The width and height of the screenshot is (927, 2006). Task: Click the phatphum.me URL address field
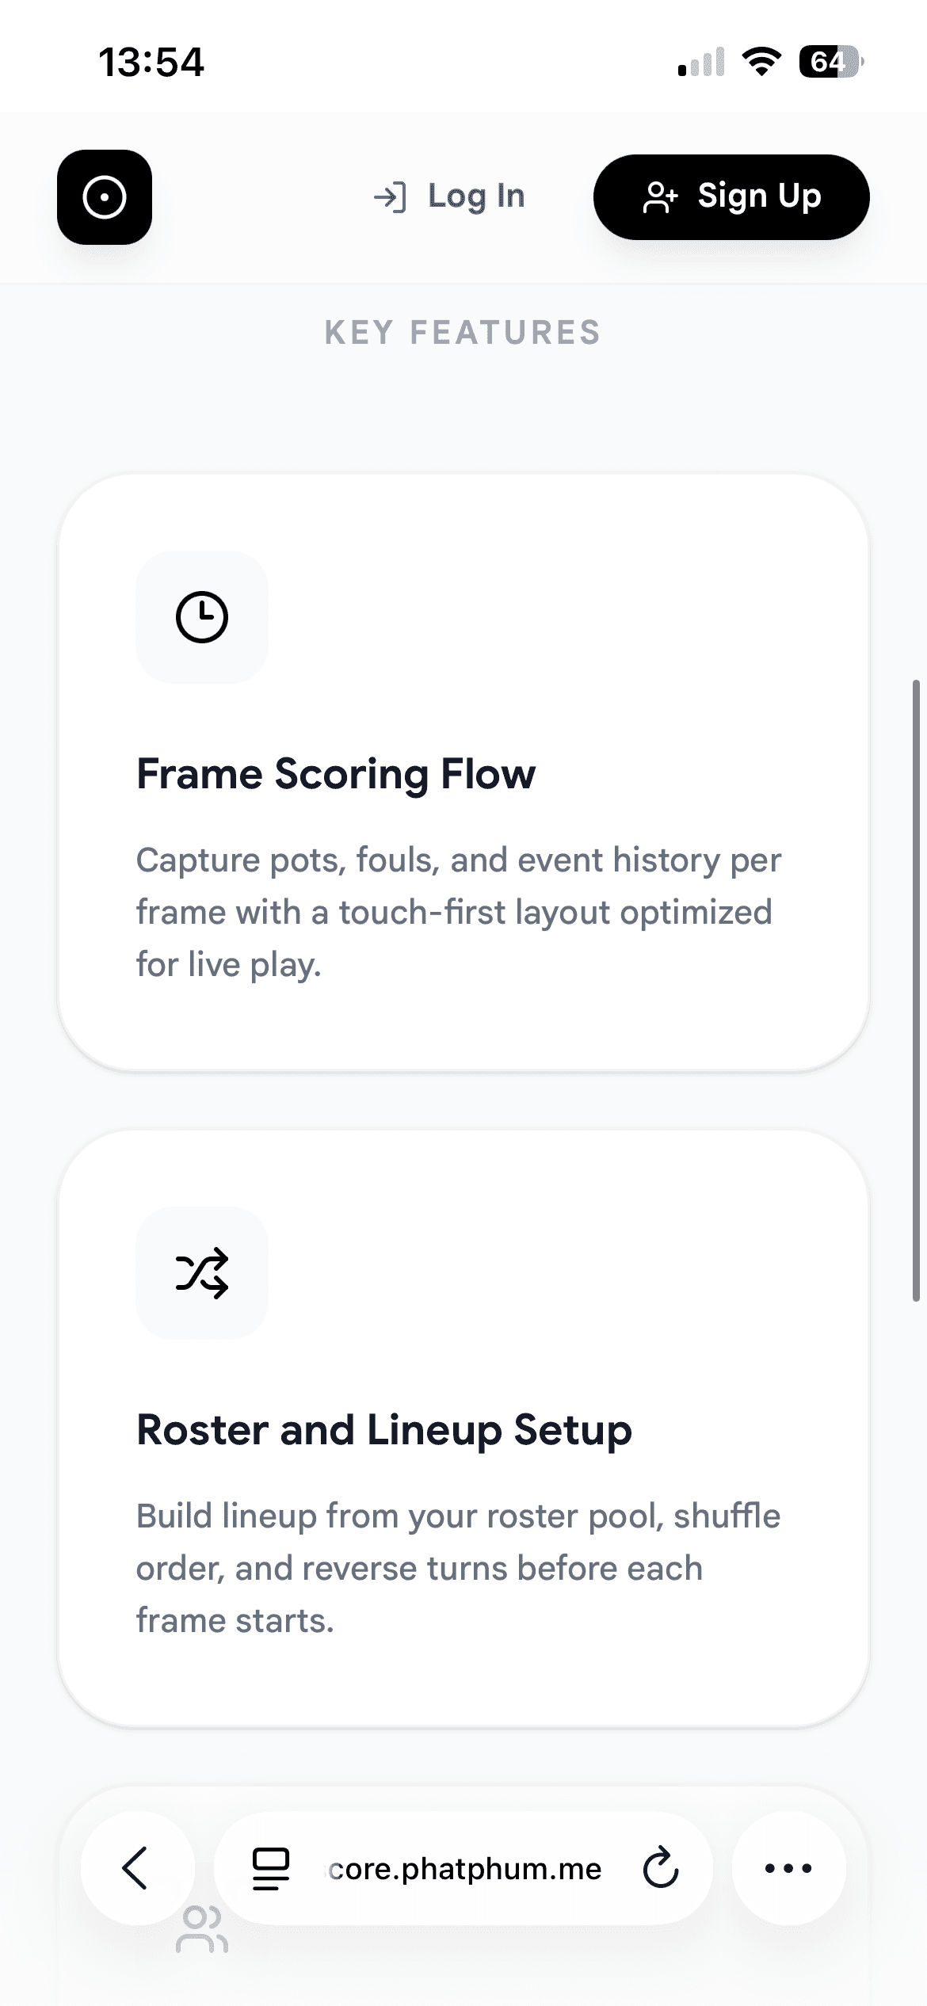464,1869
